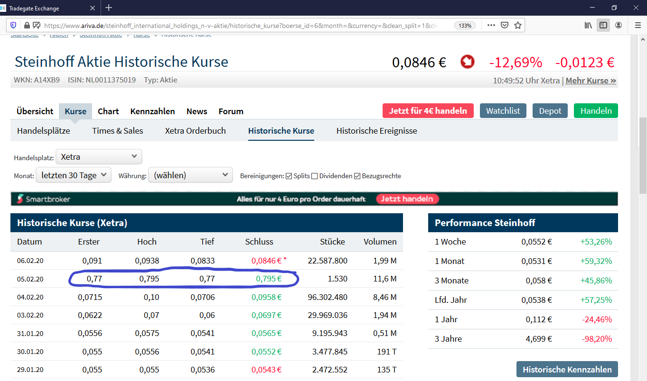Expand the Handelsplatz Xetra dropdown
The width and height of the screenshot is (647, 381).
pos(99,156)
